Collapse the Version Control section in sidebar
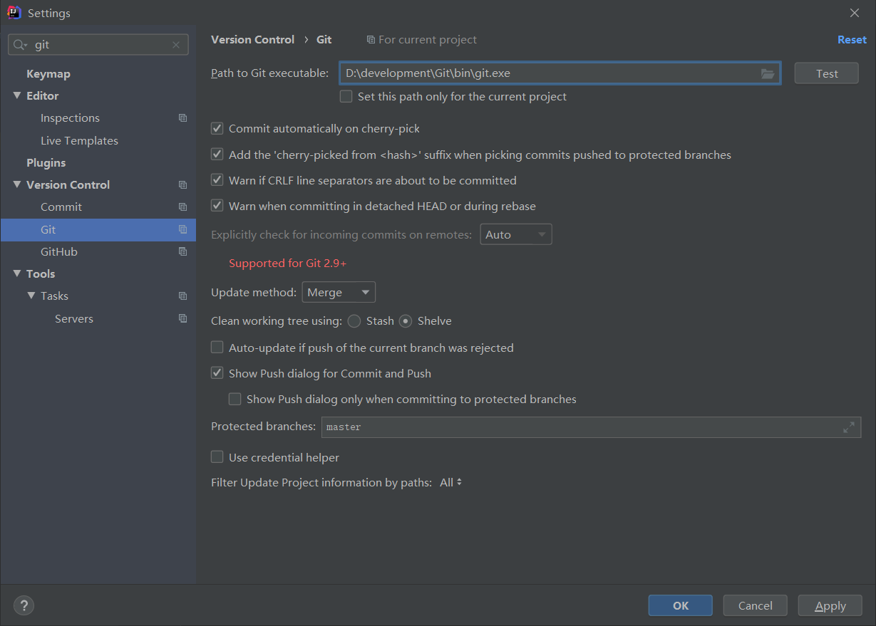This screenshot has width=876, height=626. (17, 184)
